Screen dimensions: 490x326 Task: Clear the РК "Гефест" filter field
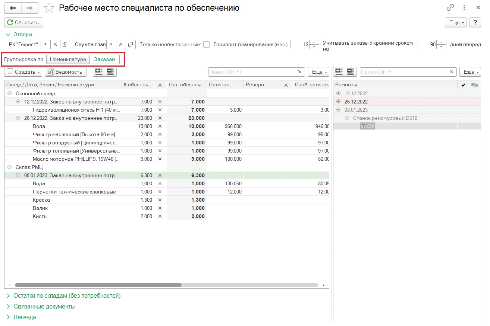coord(55,44)
